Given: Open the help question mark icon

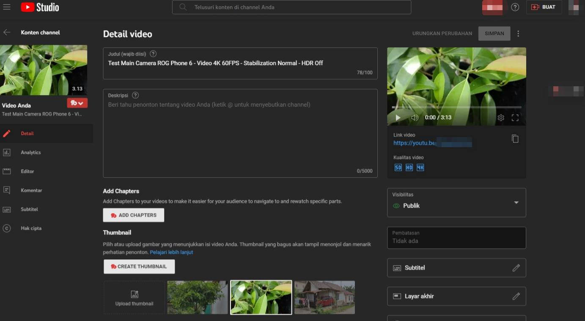Looking at the screenshot, I should pyautogui.click(x=515, y=7).
